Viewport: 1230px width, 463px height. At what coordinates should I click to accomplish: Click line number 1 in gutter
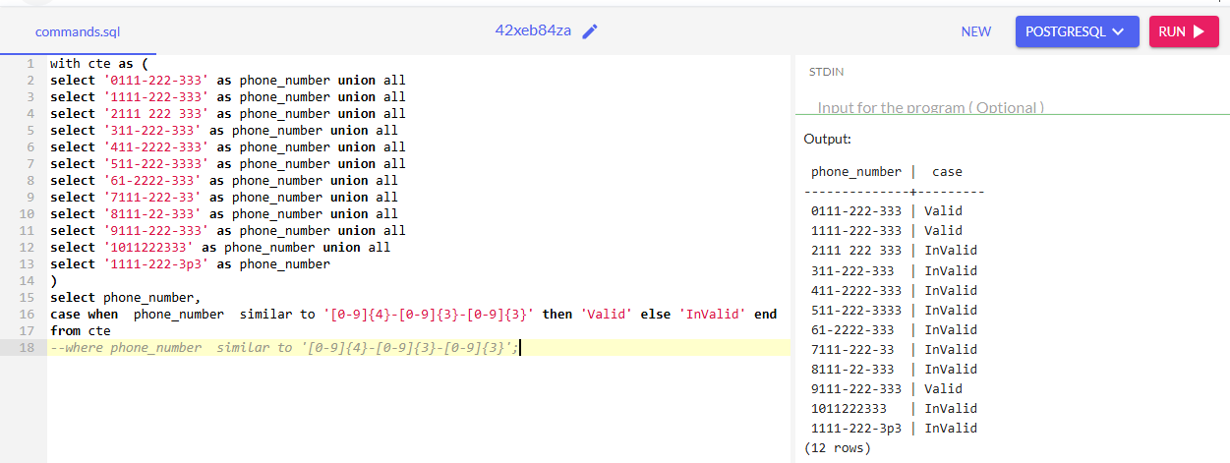[x=31, y=63]
